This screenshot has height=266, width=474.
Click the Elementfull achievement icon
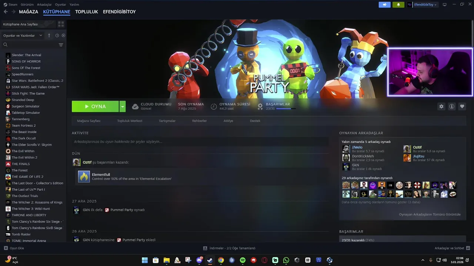click(x=84, y=177)
